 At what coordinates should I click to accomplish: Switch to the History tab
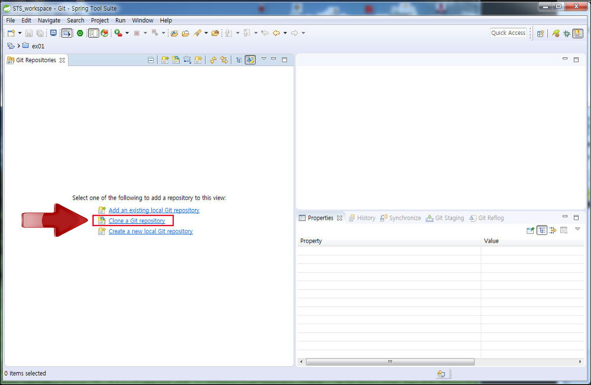[362, 218]
